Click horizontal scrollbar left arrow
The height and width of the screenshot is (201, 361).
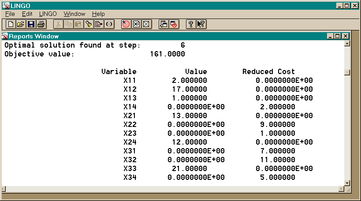click(4, 189)
